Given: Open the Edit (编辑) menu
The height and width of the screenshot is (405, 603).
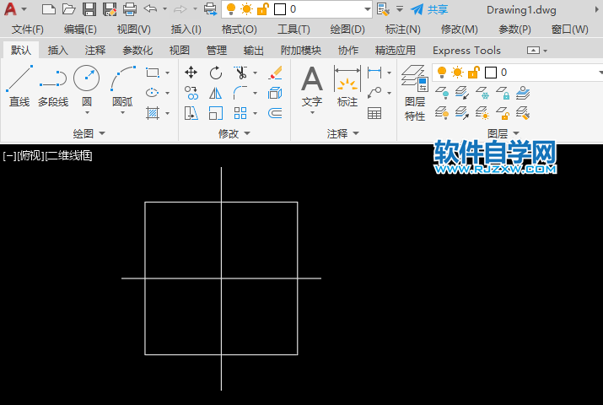Looking at the screenshot, I should [80, 30].
